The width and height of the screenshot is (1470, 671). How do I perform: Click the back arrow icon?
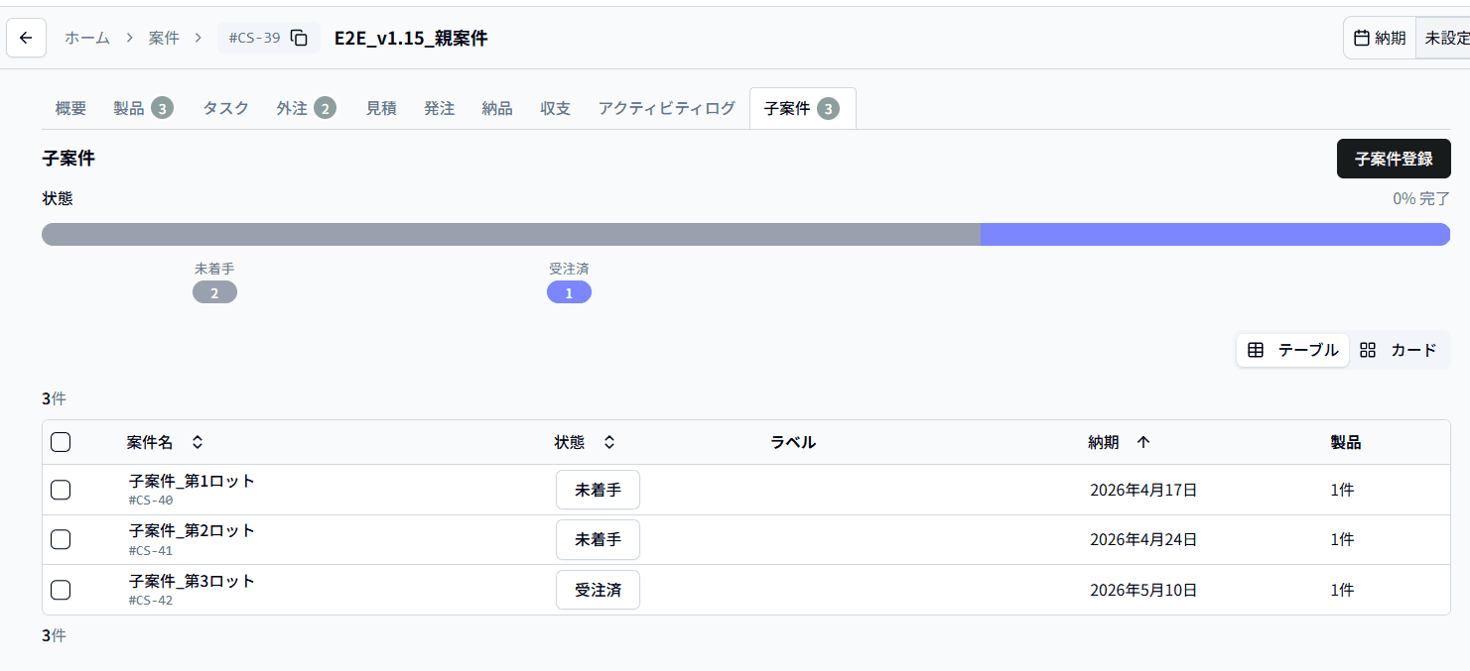[25, 37]
